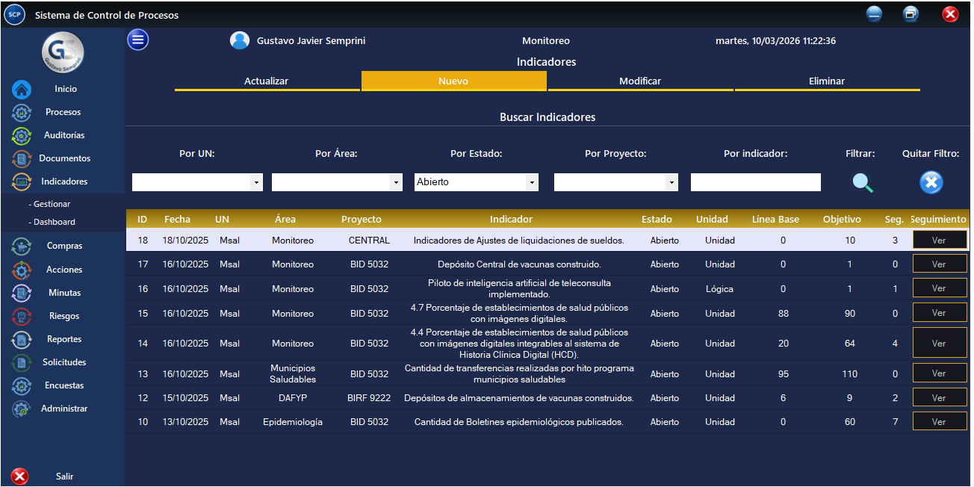Click the user profile avatar icon
The height and width of the screenshot is (487, 974).
[x=239, y=40]
